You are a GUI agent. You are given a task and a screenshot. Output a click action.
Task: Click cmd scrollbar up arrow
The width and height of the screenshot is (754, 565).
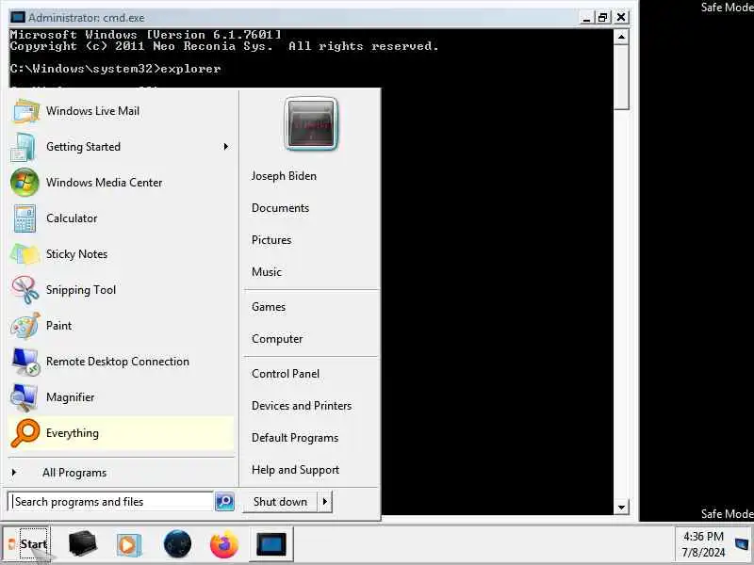[621, 37]
